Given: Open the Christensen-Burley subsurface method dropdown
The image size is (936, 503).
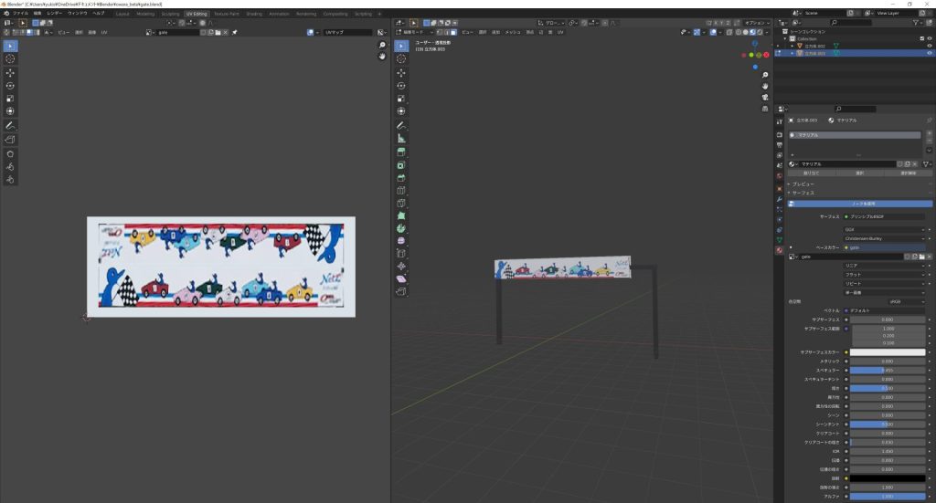Looking at the screenshot, I should click(884, 237).
